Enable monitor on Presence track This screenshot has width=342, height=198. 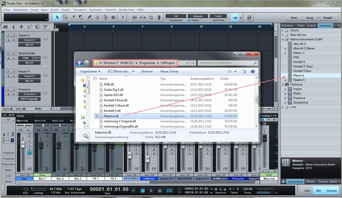click(x=14, y=94)
